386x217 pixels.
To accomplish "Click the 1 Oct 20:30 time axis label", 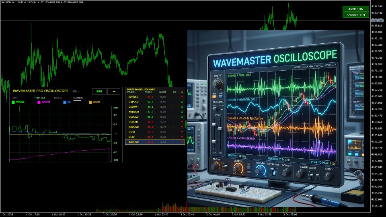I will (x=110, y=215).
